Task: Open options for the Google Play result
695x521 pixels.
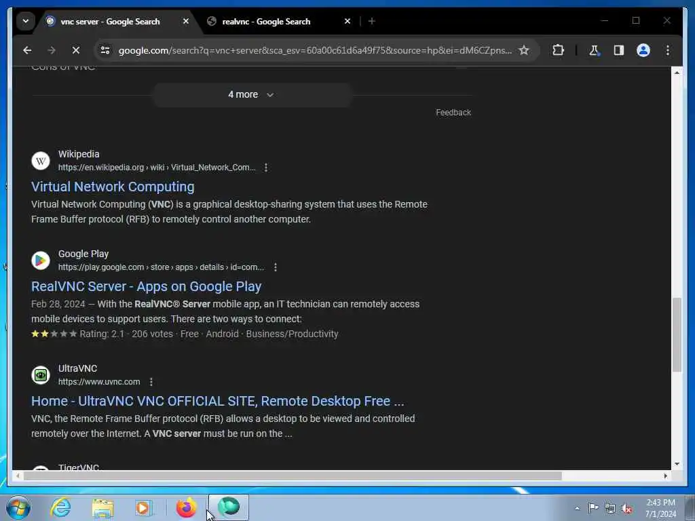Action: 276,267
